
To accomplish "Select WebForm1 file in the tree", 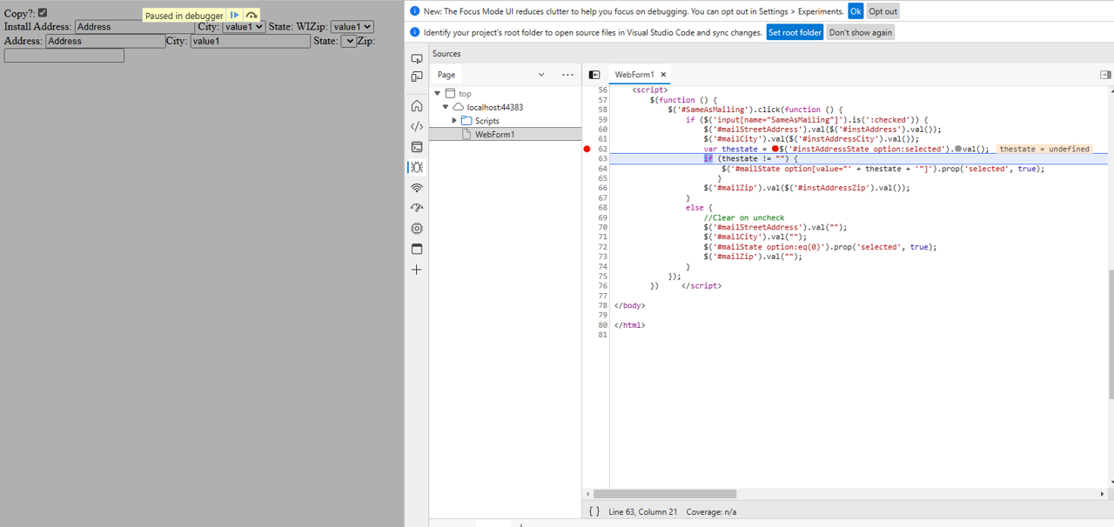I will 494,135.
